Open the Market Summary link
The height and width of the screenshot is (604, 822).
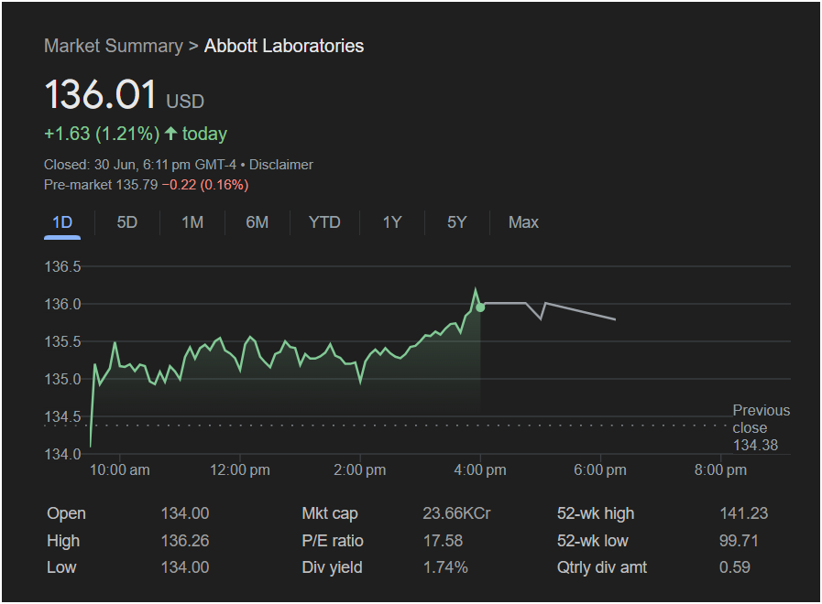click(114, 46)
